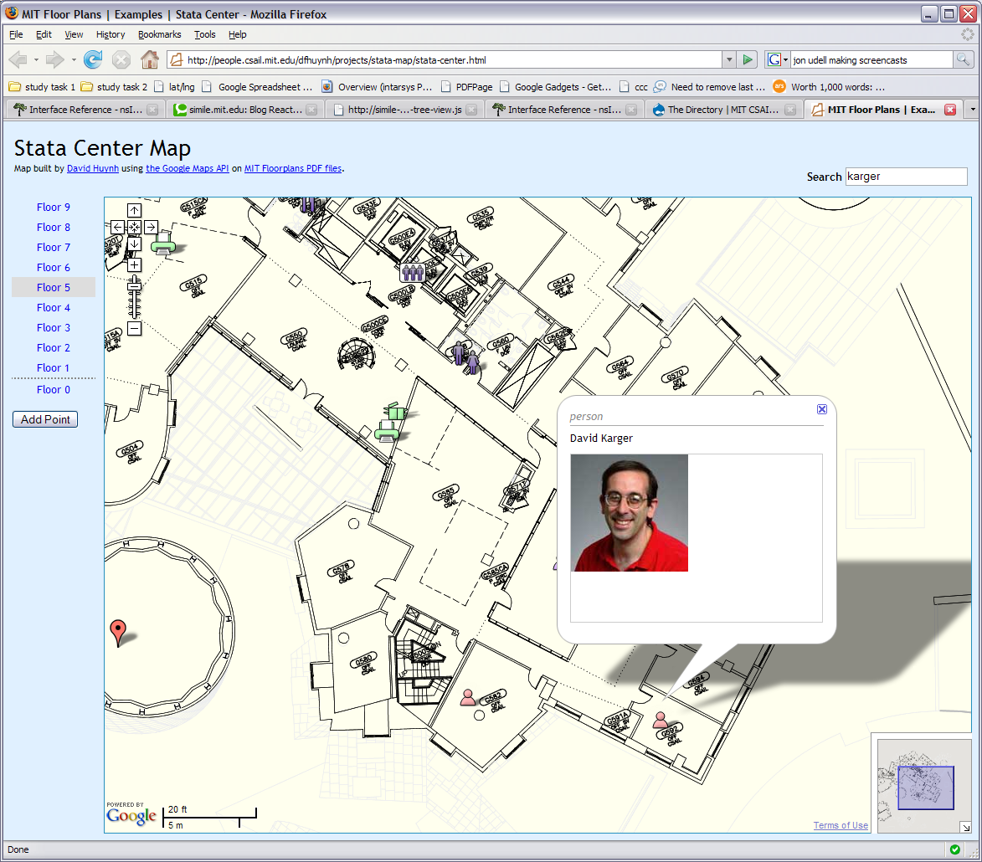Click the Search field containing karger
Viewport: 982px width, 862px height.
[906, 177]
